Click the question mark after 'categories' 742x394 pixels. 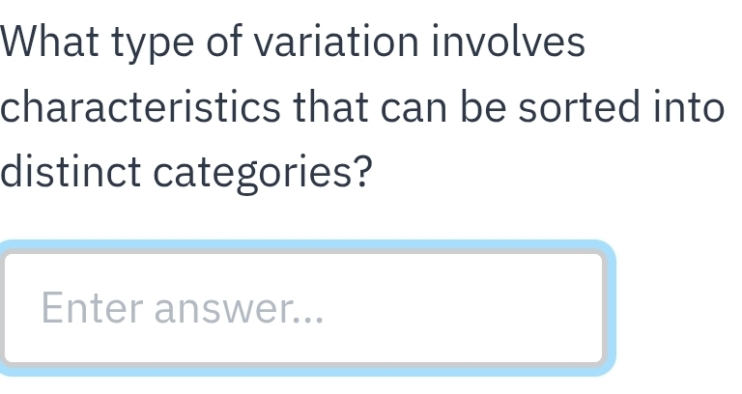[x=363, y=171]
